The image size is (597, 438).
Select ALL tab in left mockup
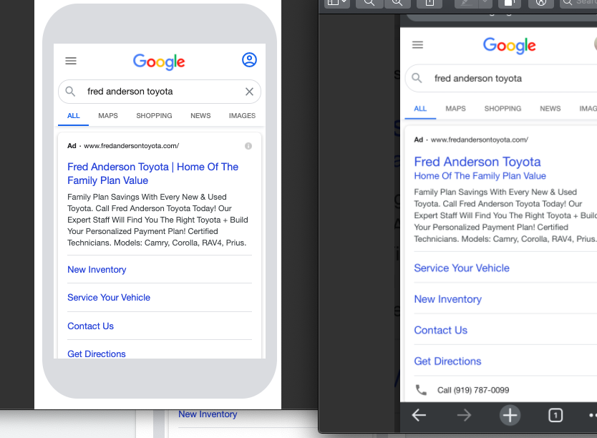point(74,116)
